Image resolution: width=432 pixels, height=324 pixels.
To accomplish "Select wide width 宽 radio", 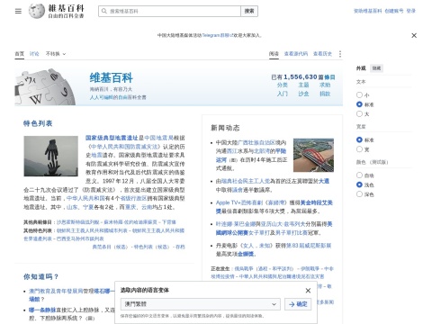I will (359, 149).
